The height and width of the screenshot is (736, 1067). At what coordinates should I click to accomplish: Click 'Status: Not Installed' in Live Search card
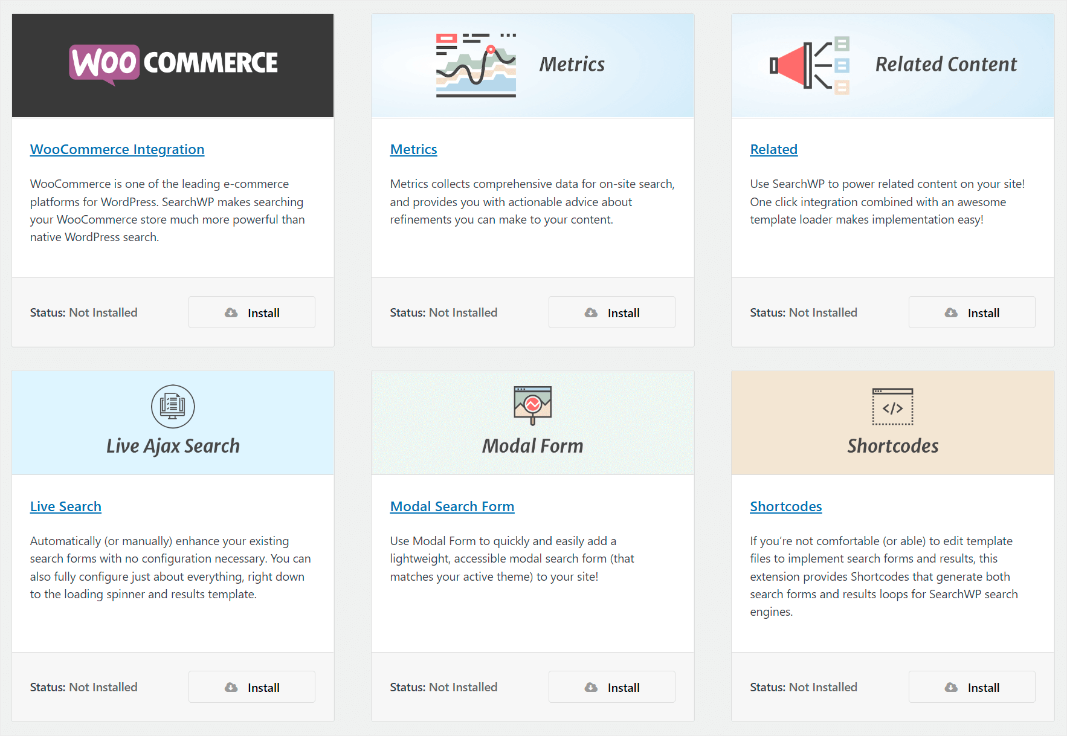coord(84,687)
